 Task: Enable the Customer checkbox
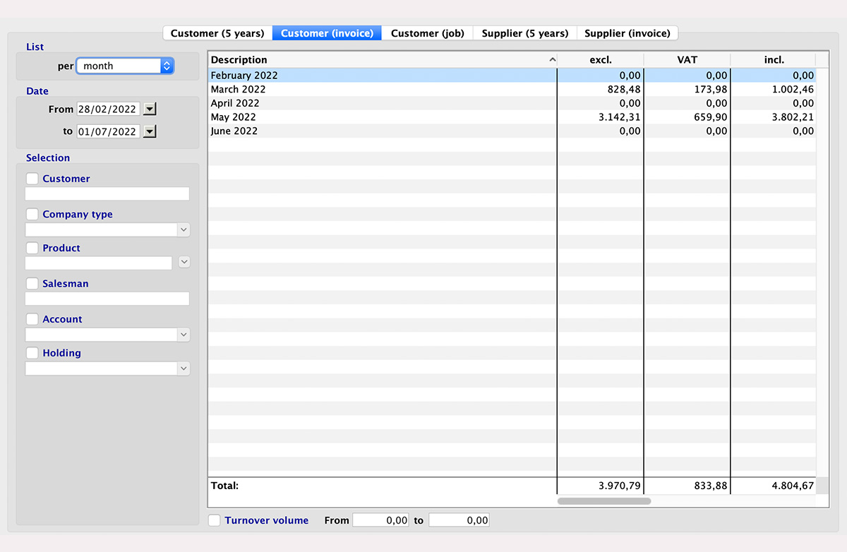pos(32,179)
